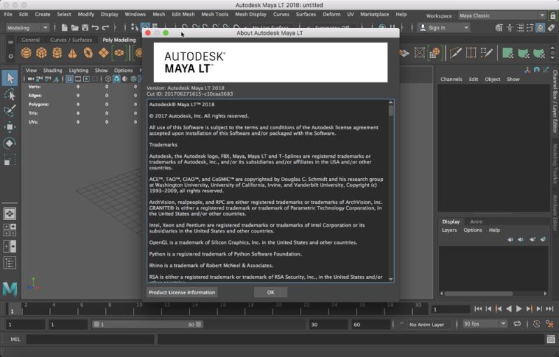Select the Paint Selection tool
Viewport: 559px width, 357px height.
(x=10, y=110)
